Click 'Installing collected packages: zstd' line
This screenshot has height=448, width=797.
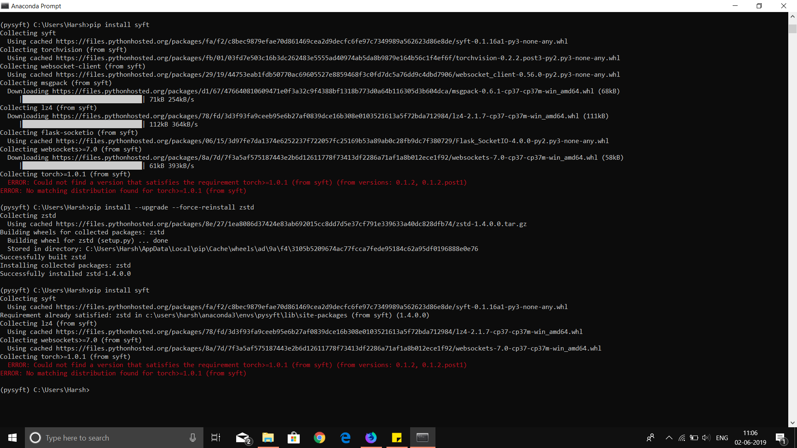pyautogui.click(x=66, y=265)
